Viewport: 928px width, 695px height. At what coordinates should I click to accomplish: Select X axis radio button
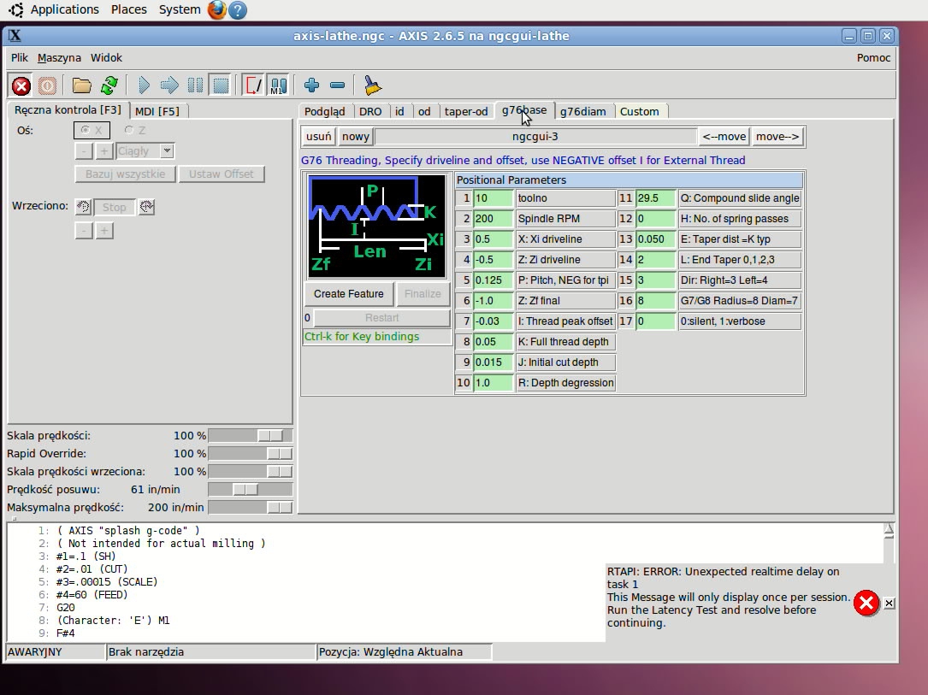[x=92, y=130]
